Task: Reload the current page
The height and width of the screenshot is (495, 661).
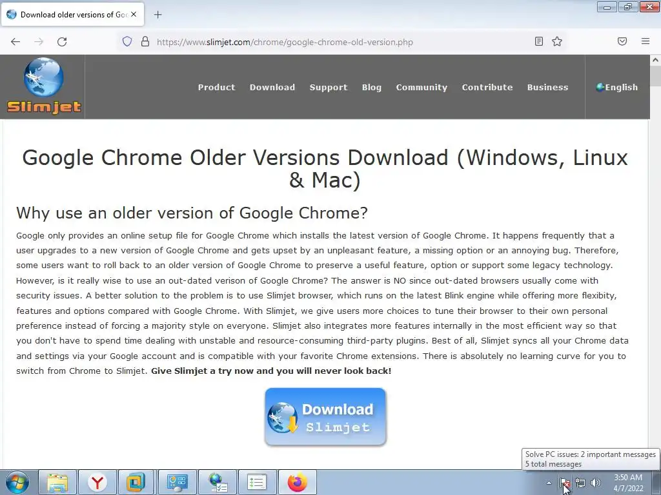Action: click(62, 42)
